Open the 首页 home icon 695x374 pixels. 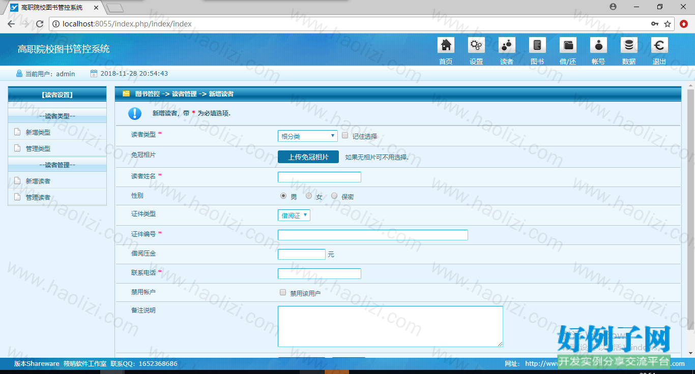point(446,45)
